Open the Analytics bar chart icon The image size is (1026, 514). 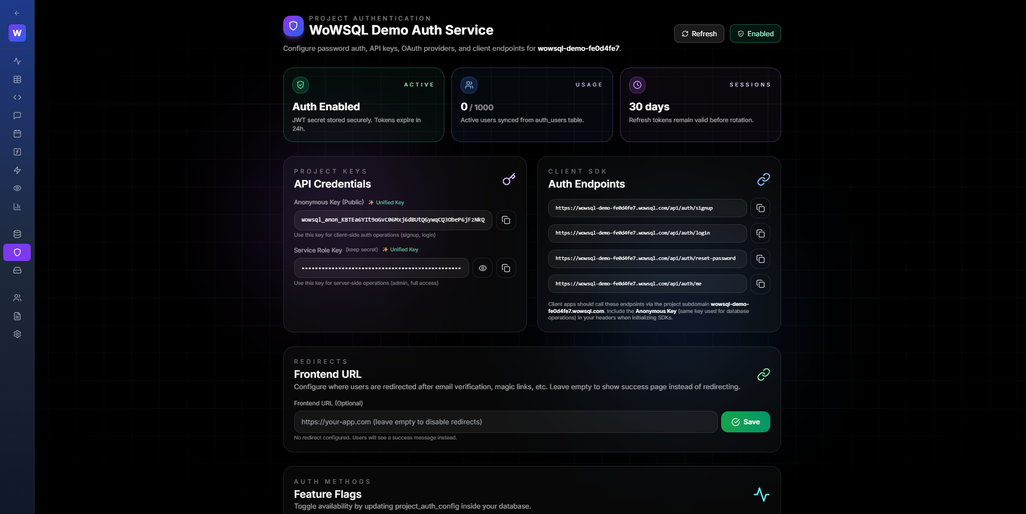pyautogui.click(x=17, y=206)
